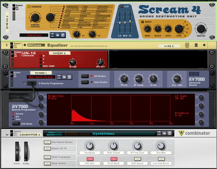This screenshot has width=217, height=169.
Task: Click Bypass All FX button
Action: click(47, 149)
